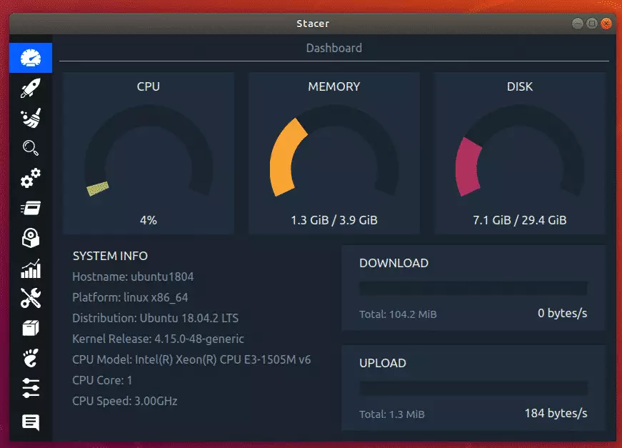Select the 7.1 GiB / 29.4 GiB text
This screenshot has height=448, width=622.
(520, 220)
